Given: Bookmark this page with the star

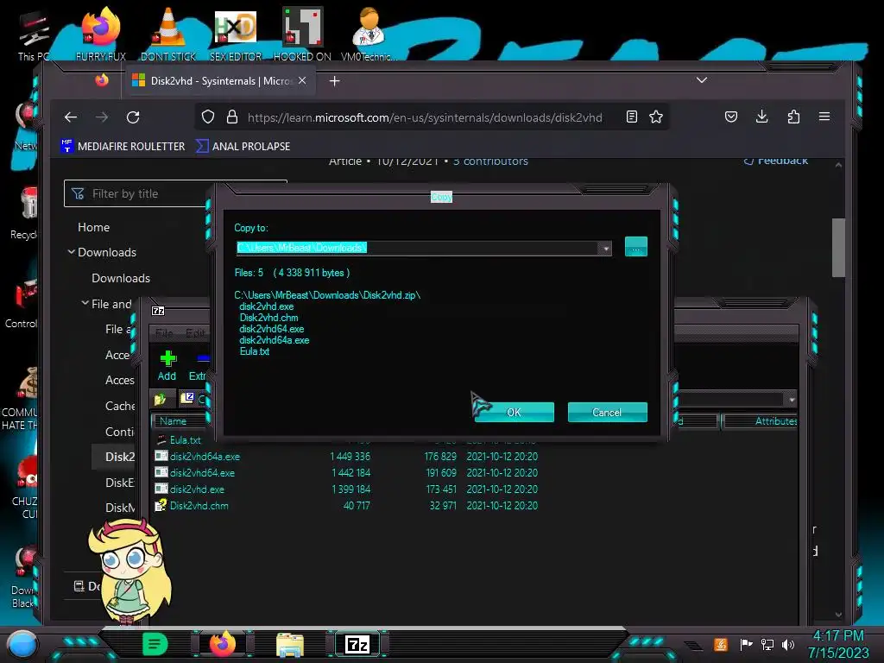Looking at the screenshot, I should (656, 117).
